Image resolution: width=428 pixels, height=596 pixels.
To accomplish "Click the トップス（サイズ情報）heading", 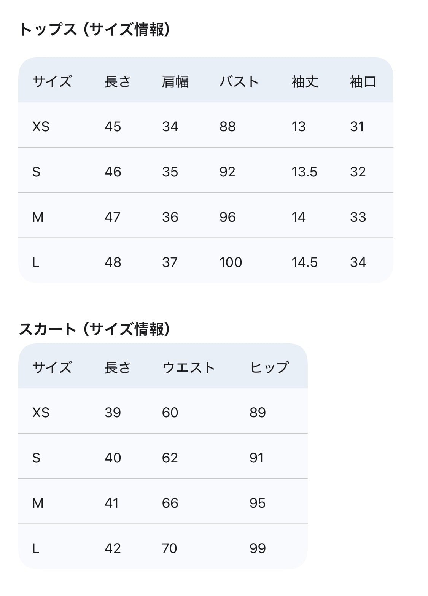I will pyautogui.click(x=95, y=30).
